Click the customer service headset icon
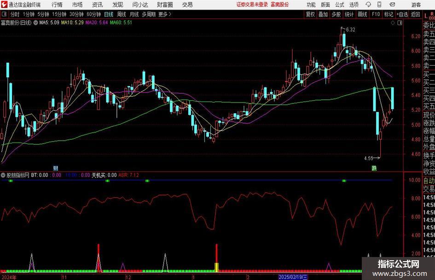Viewport: 435px width, 280px height. (x=368, y=5)
